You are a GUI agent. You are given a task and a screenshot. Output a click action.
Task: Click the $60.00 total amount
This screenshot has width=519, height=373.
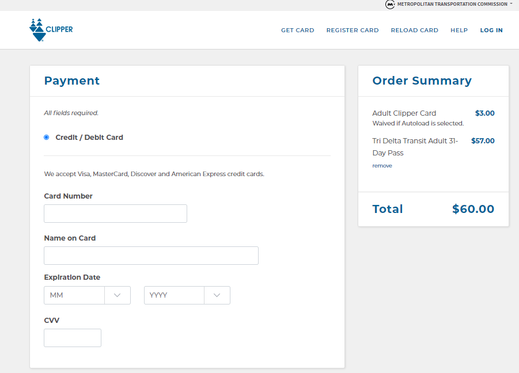point(473,209)
